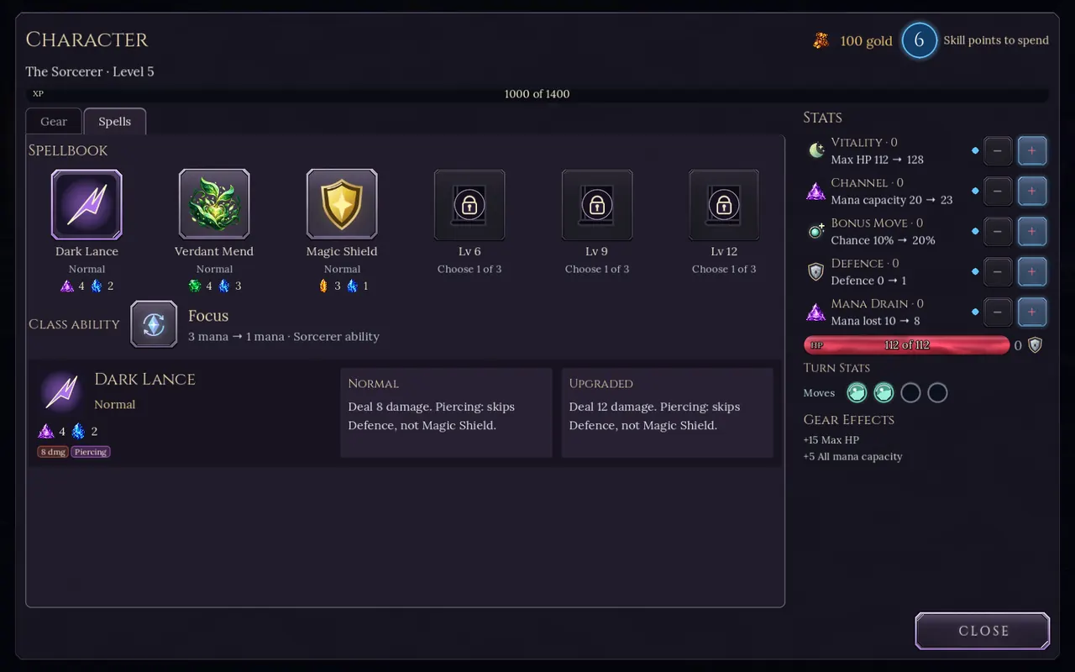Increase Bonus Move with the plus button
This screenshot has height=672, width=1075.
coord(1032,232)
